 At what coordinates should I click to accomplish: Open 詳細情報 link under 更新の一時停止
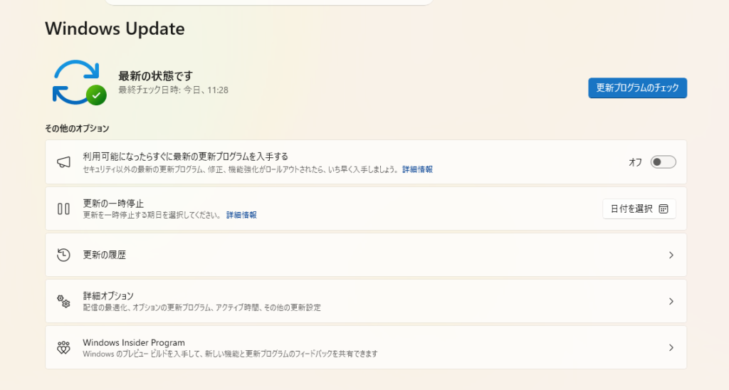241,215
